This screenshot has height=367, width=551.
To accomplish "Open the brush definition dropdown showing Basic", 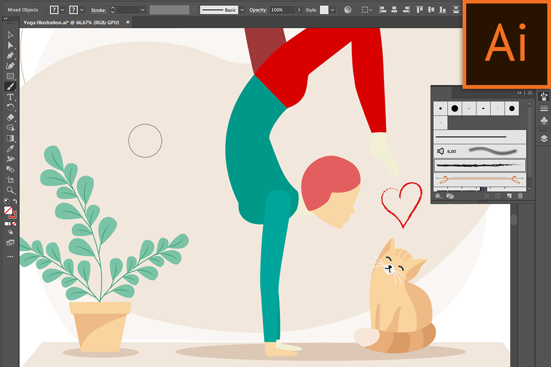I will 241,9.
